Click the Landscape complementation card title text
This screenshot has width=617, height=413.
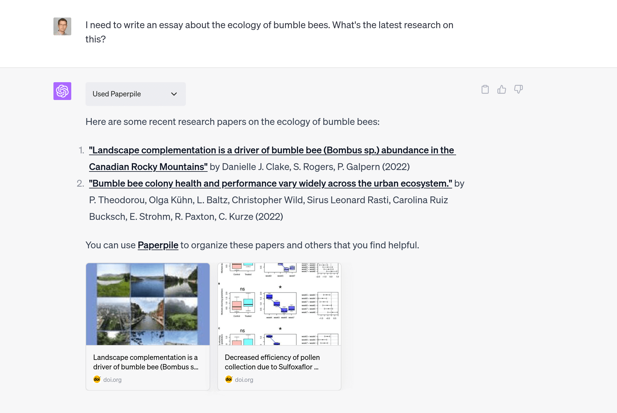pyautogui.click(x=146, y=362)
